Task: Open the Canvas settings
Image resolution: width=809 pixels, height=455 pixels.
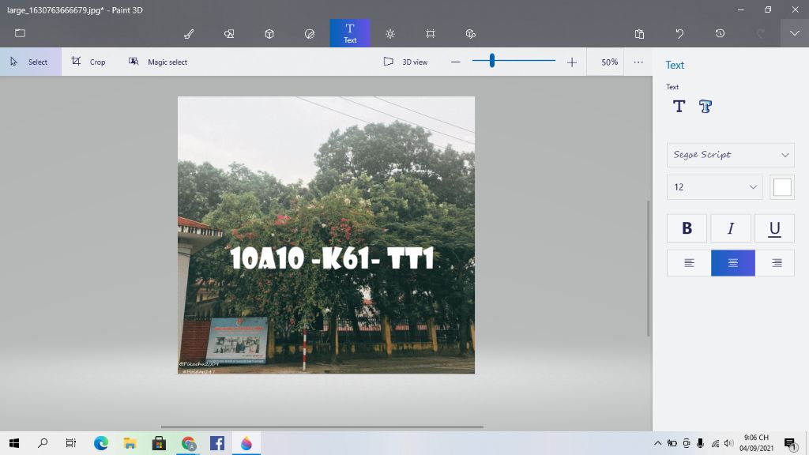Action: click(x=430, y=33)
